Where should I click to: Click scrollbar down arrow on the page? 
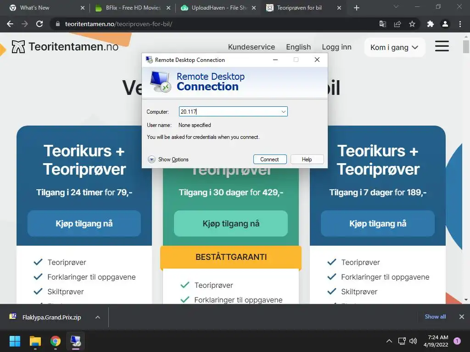466,300
